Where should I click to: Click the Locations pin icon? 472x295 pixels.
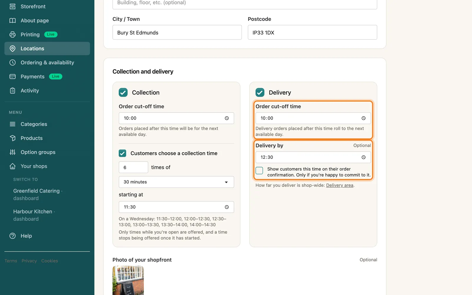[12, 48]
